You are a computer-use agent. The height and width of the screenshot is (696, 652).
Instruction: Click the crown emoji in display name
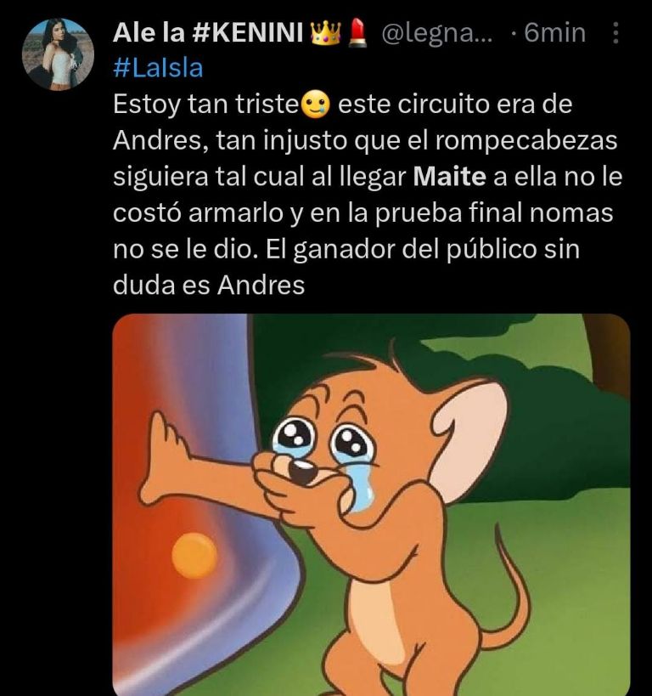coord(326,33)
